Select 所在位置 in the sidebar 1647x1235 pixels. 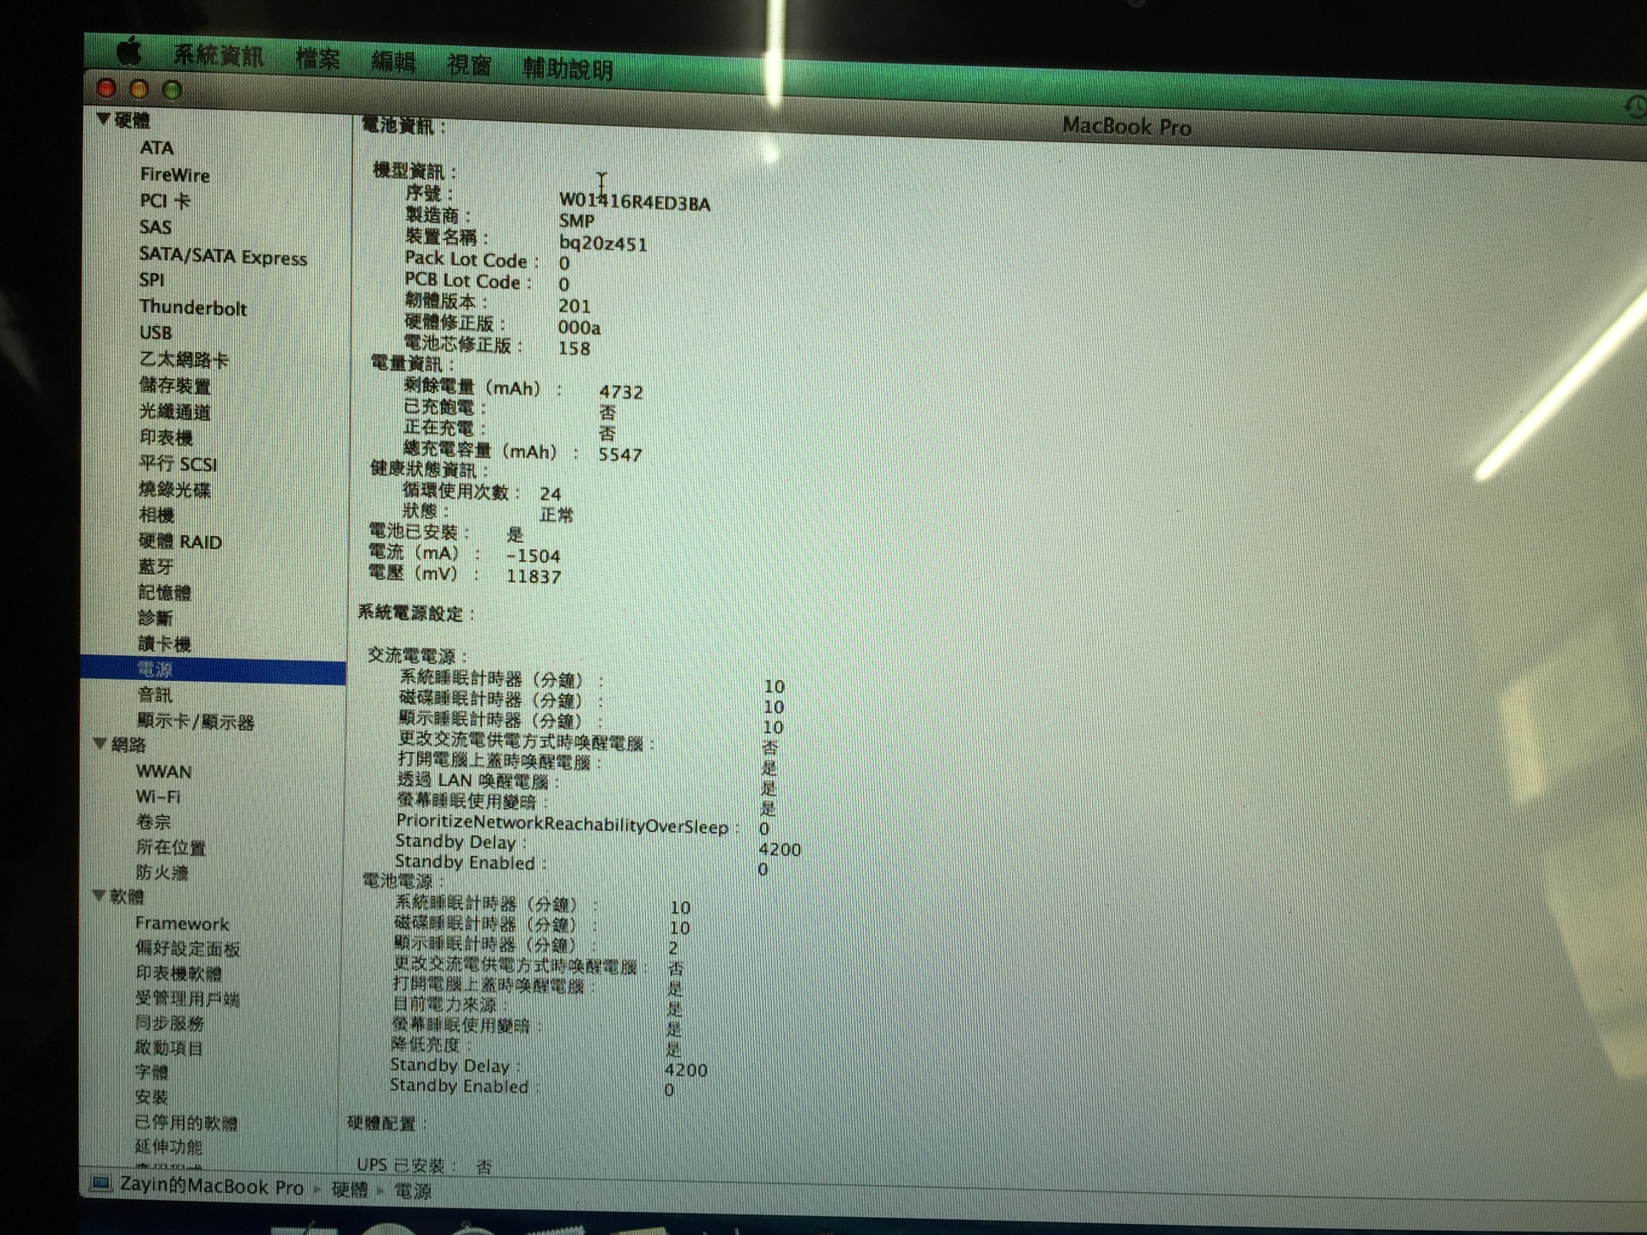(171, 846)
